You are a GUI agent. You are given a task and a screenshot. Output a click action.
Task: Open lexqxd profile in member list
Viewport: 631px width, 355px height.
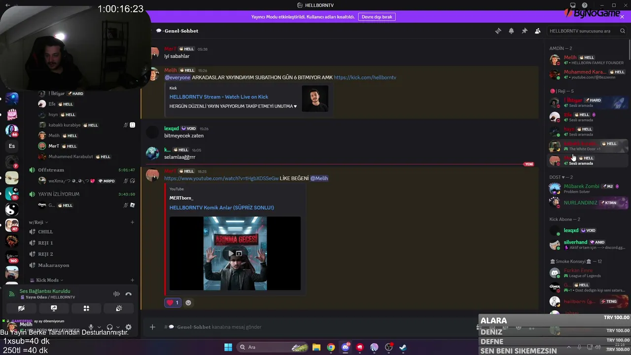[x=589, y=230]
